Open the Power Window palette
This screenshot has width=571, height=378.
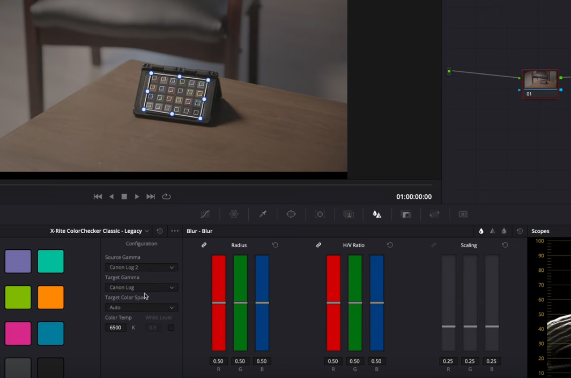[291, 214]
